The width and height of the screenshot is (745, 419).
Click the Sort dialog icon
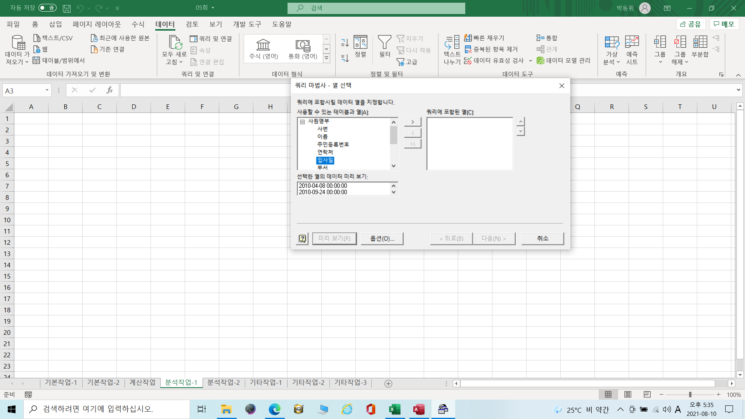tap(360, 43)
